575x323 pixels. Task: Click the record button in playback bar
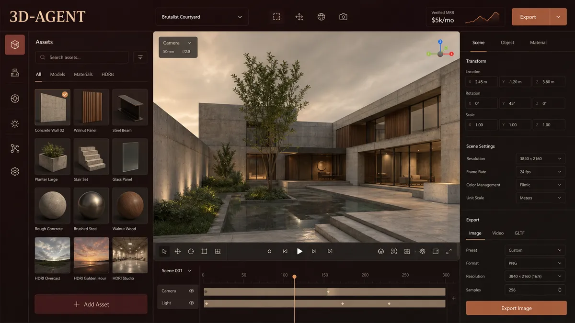[269, 251]
